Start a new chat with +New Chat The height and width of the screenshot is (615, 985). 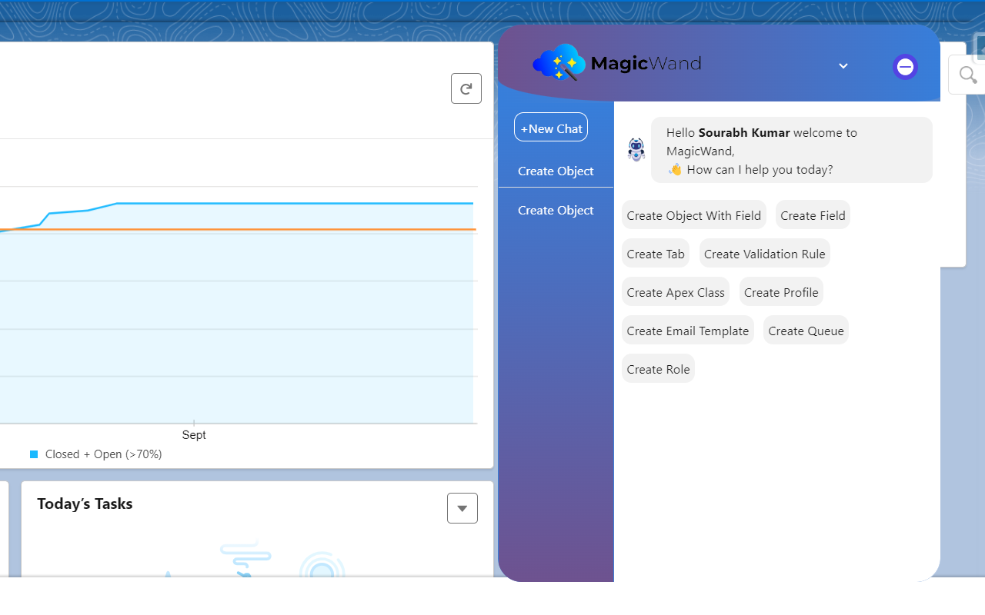point(551,128)
